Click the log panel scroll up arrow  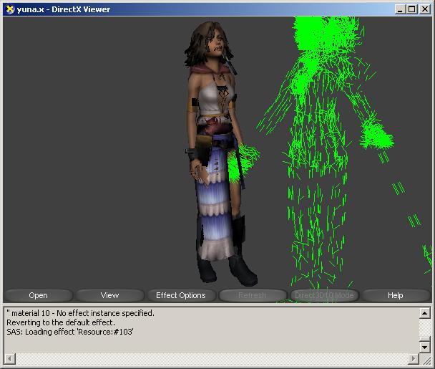424,313
